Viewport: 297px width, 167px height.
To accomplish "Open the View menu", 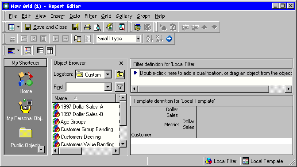I will pos(41,16).
